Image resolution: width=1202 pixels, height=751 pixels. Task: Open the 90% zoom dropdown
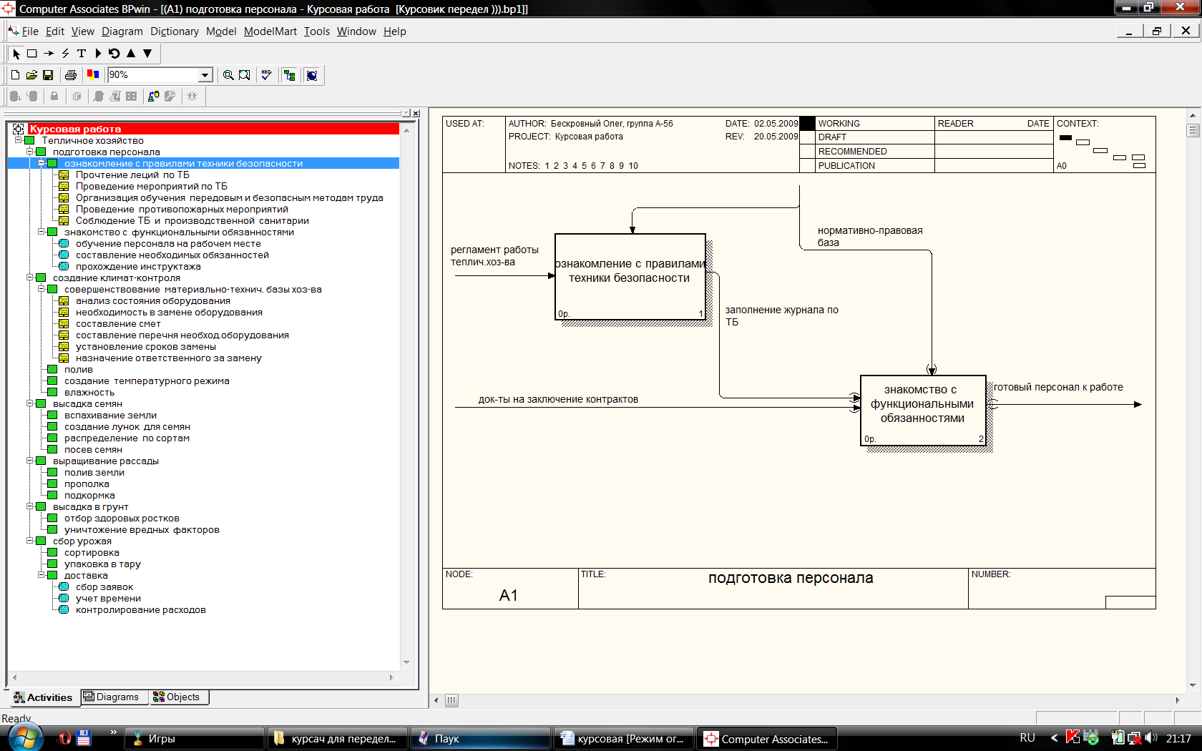coord(205,75)
